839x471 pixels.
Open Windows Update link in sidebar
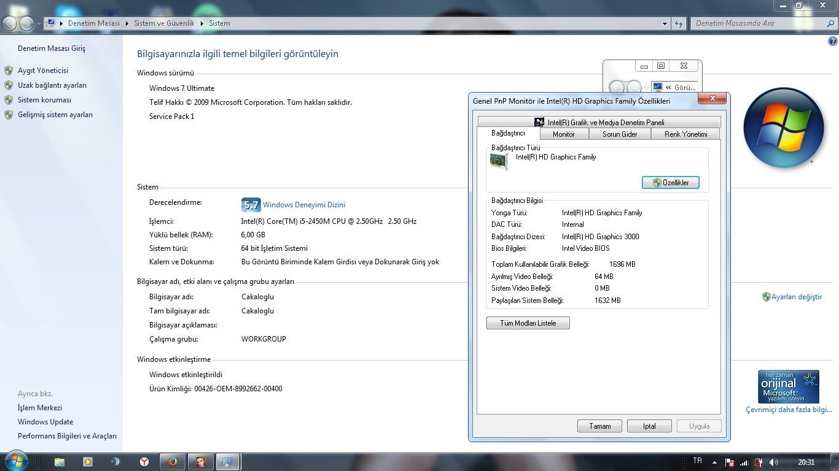point(45,422)
